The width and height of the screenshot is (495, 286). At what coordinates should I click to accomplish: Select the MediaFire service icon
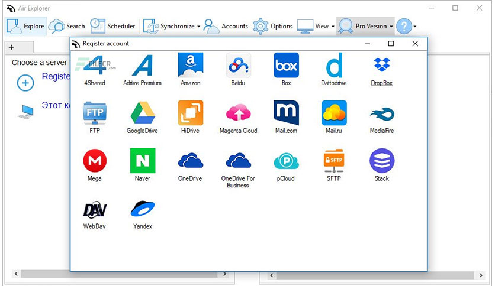(382, 114)
